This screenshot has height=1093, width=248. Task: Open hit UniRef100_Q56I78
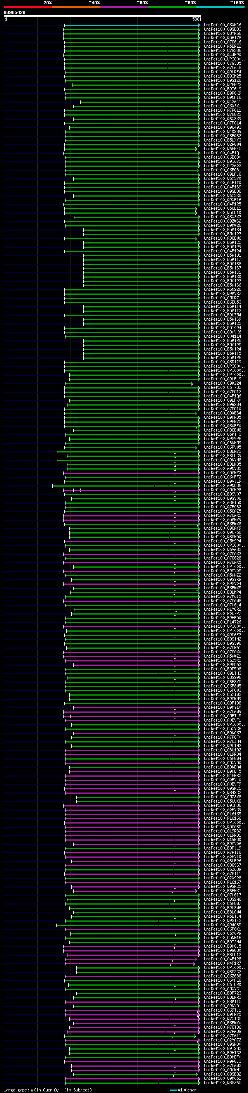pyautogui.click(x=222, y=38)
